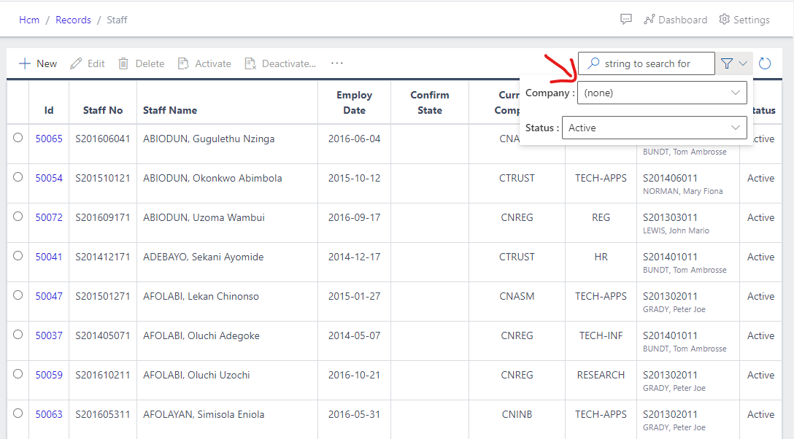This screenshot has height=439, width=794.
Task: Open the Company filter dropdown
Action: tap(662, 93)
